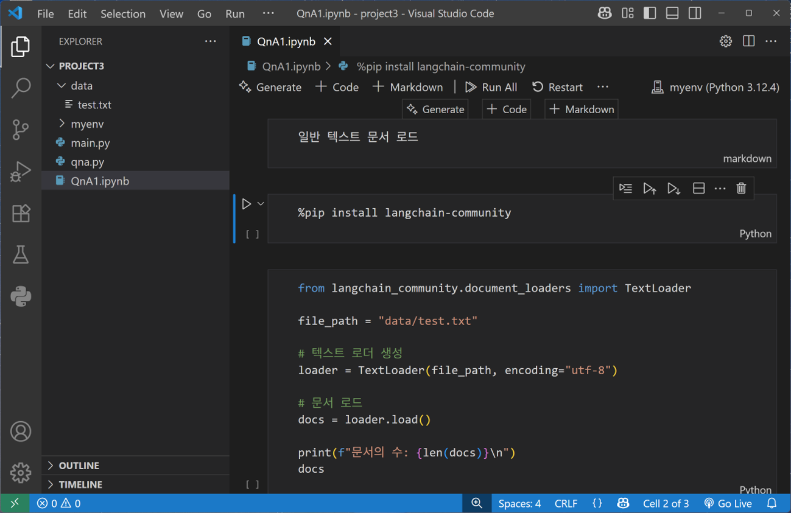This screenshot has width=791, height=513.
Task: Change CRLF end of line sequence
Action: (566, 503)
